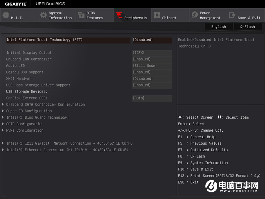This screenshot has height=199, width=265.
Task: Click the English language button
Action: pos(219,27)
